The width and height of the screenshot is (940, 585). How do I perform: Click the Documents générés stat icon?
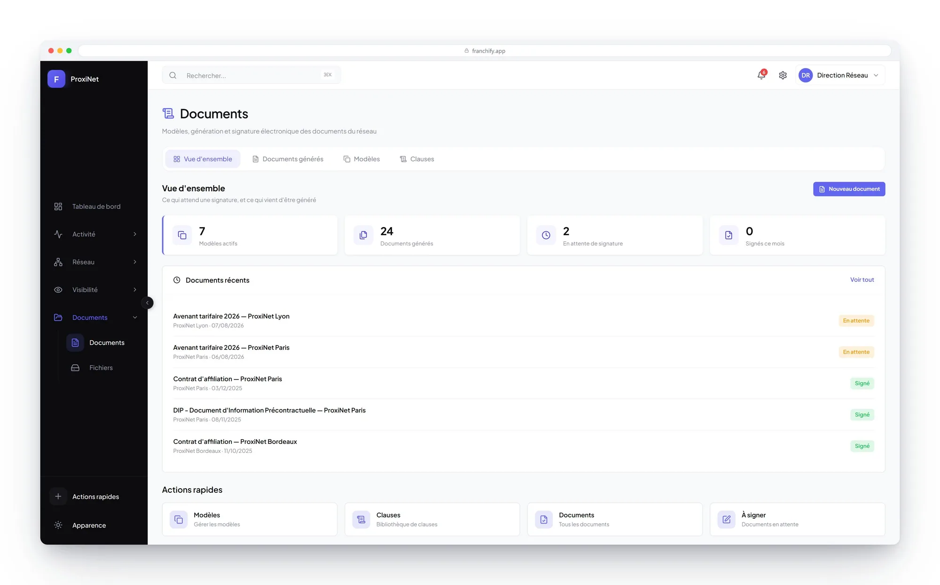click(x=363, y=235)
